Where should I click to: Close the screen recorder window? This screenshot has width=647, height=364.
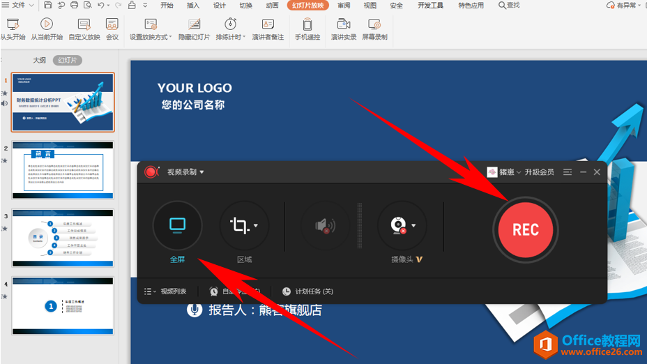pos(597,172)
